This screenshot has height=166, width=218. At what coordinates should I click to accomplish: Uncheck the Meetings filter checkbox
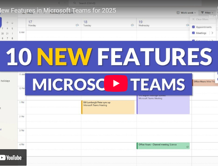coord(194,33)
